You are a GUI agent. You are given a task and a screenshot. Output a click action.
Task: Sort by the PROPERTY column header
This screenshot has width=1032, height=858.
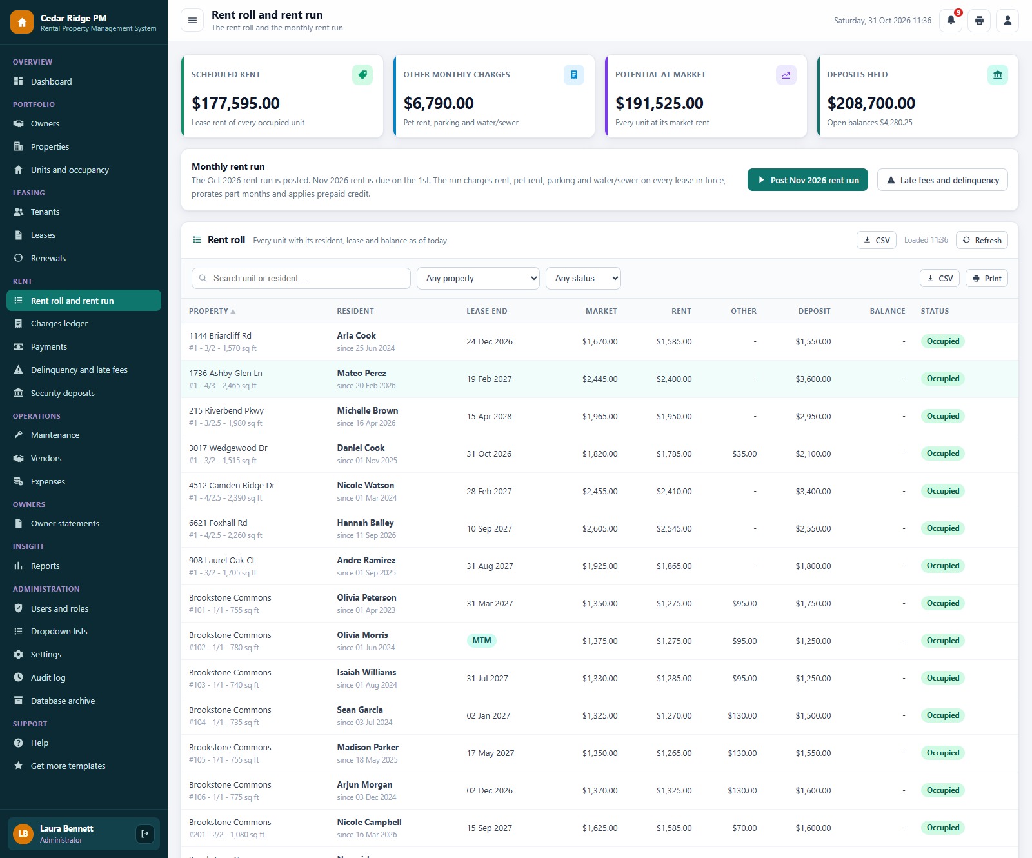pos(212,311)
